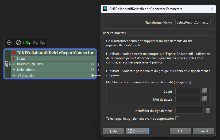This screenshot has width=220, height=140.
Task: Expand the Passthrough_data port attributes
Action: point(14,64)
